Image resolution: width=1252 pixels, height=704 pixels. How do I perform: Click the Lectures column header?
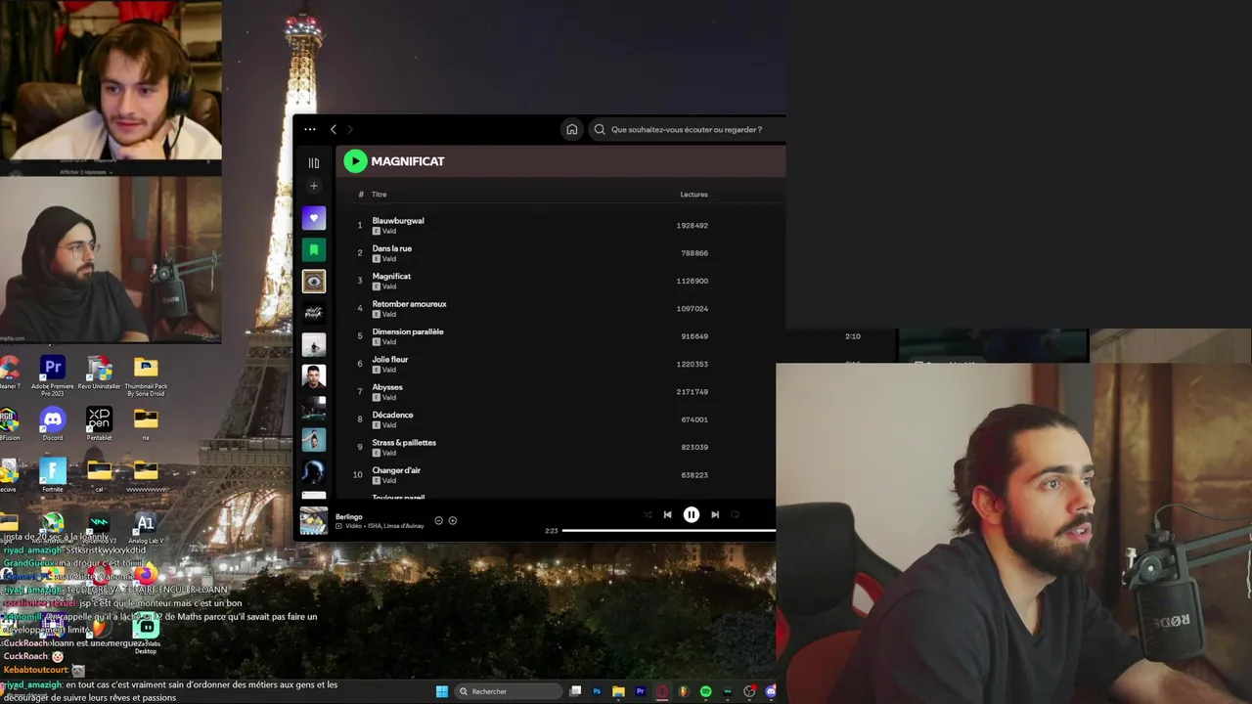coord(693,195)
